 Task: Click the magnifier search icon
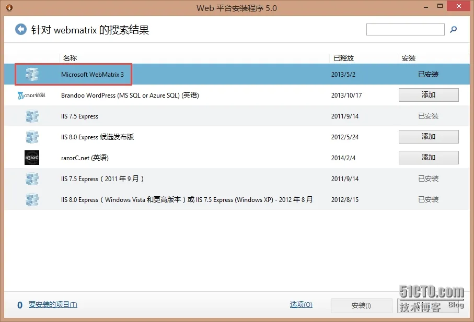coord(453,30)
